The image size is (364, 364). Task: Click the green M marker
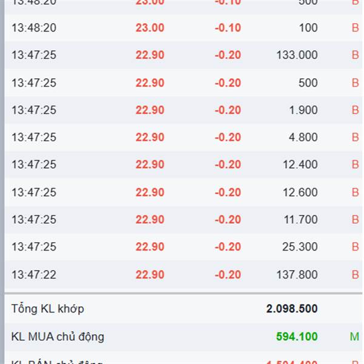pos(354,337)
